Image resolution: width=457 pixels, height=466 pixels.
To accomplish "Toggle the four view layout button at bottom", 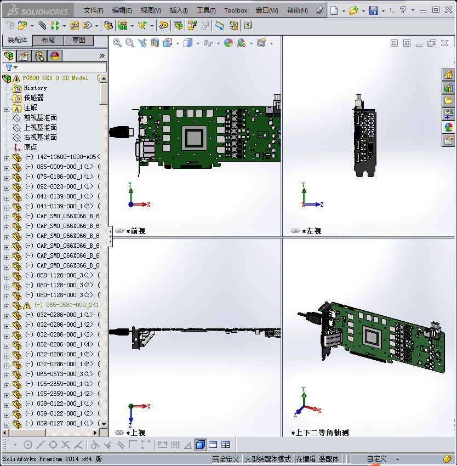I will [x=226, y=445].
